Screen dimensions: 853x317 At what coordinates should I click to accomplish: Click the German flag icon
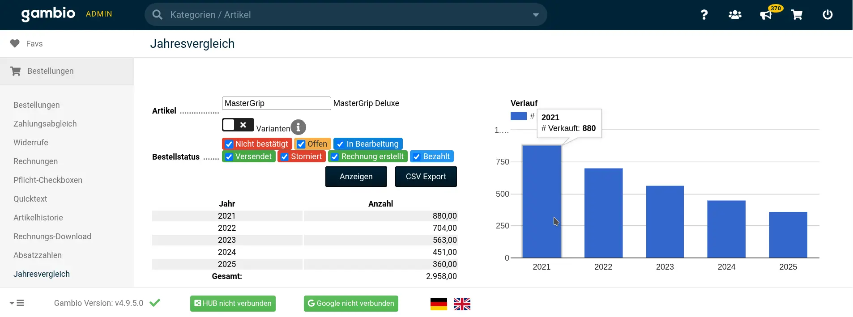point(439,304)
